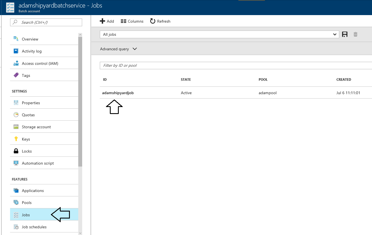Click the search magnifier icon in sidebar
The width and height of the screenshot is (372, 235).
coord(15,22)
